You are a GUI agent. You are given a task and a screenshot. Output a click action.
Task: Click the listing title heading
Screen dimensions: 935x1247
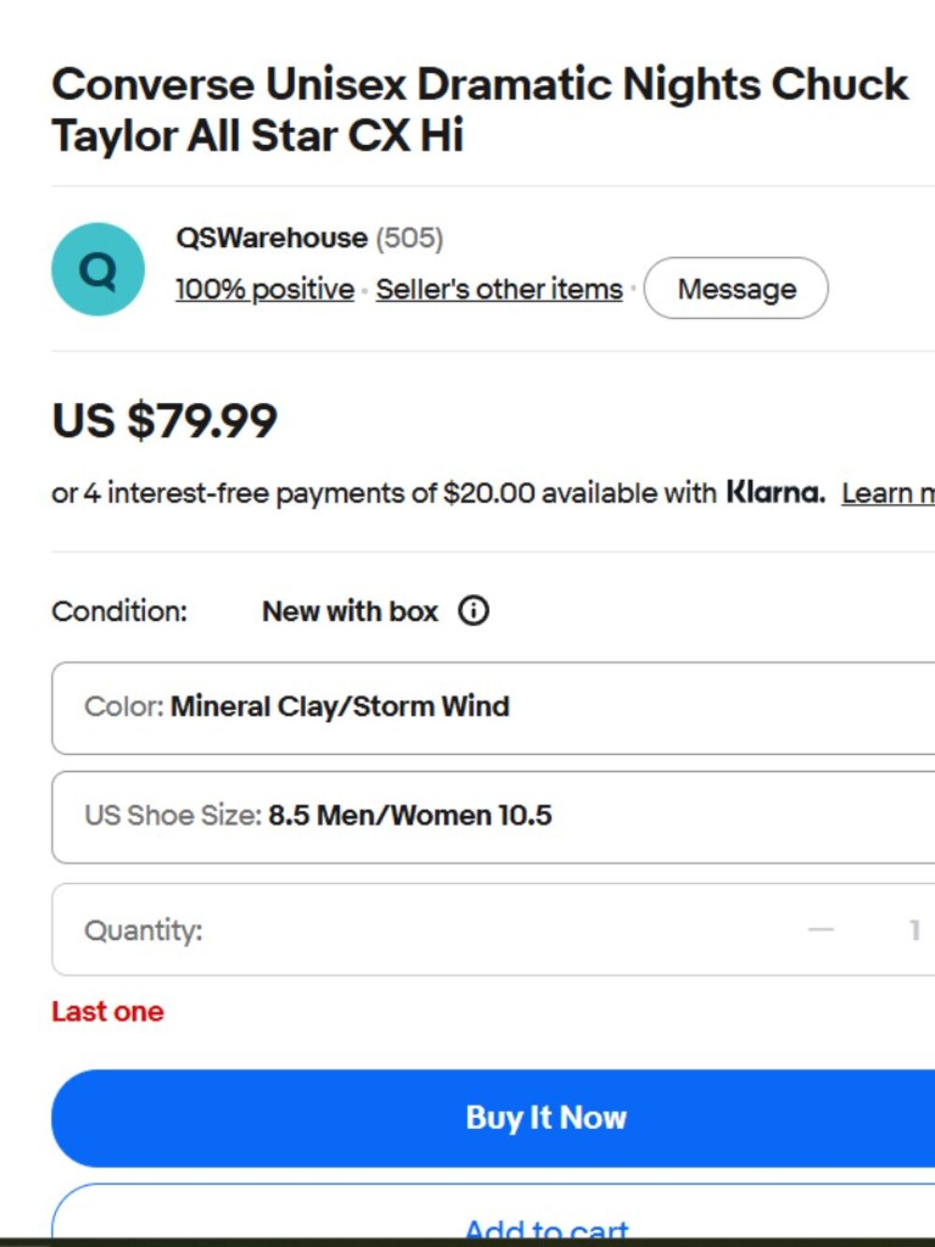tap(480, 109)
